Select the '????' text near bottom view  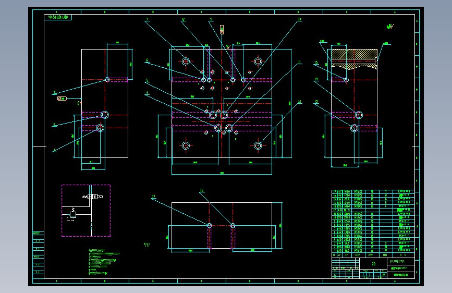[x=146, y=245]
